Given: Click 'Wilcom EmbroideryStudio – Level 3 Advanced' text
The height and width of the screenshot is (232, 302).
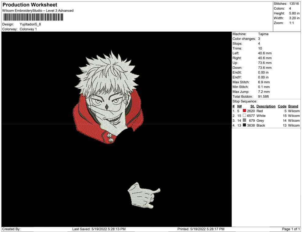Looking at the screenshot, I should coord(38,11).
